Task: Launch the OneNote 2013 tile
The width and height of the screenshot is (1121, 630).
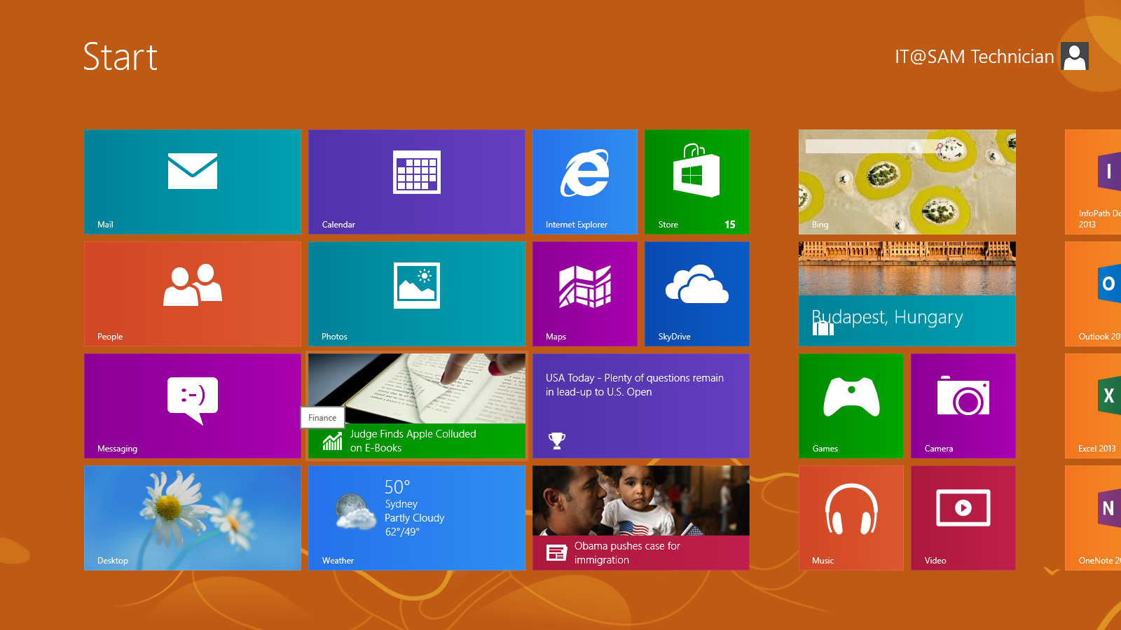Action: click(x=1093, y=518)
